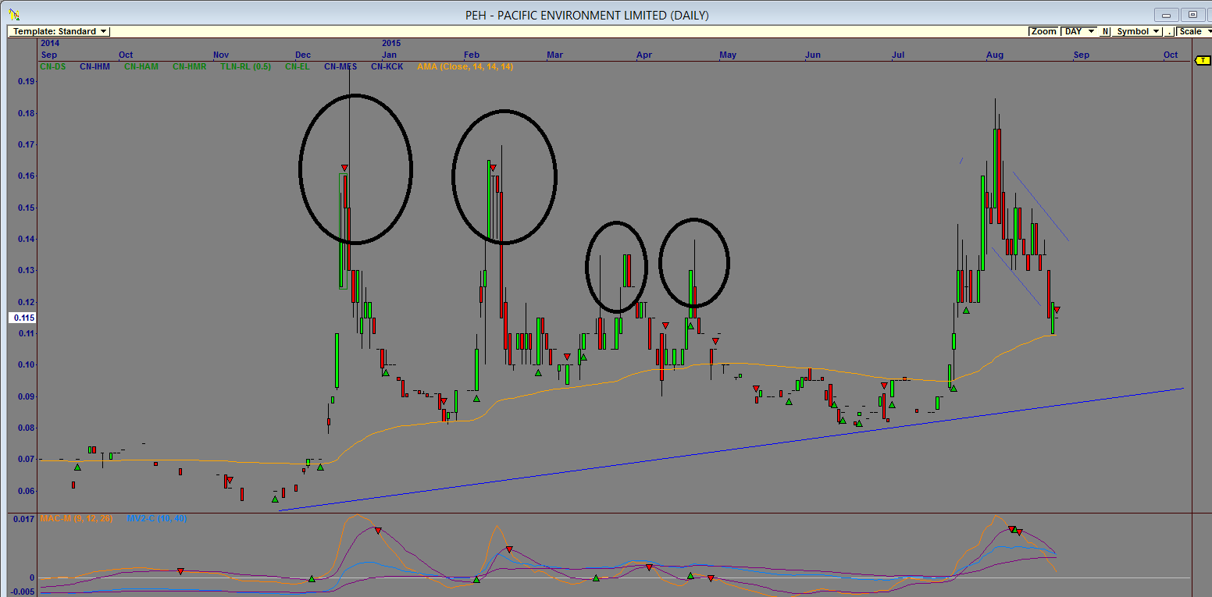Viewport: 1212px width, 597px height.
Task: Click the -0.005 value on MACD axis
Action: pyautogui.click(x=23, y=592)
